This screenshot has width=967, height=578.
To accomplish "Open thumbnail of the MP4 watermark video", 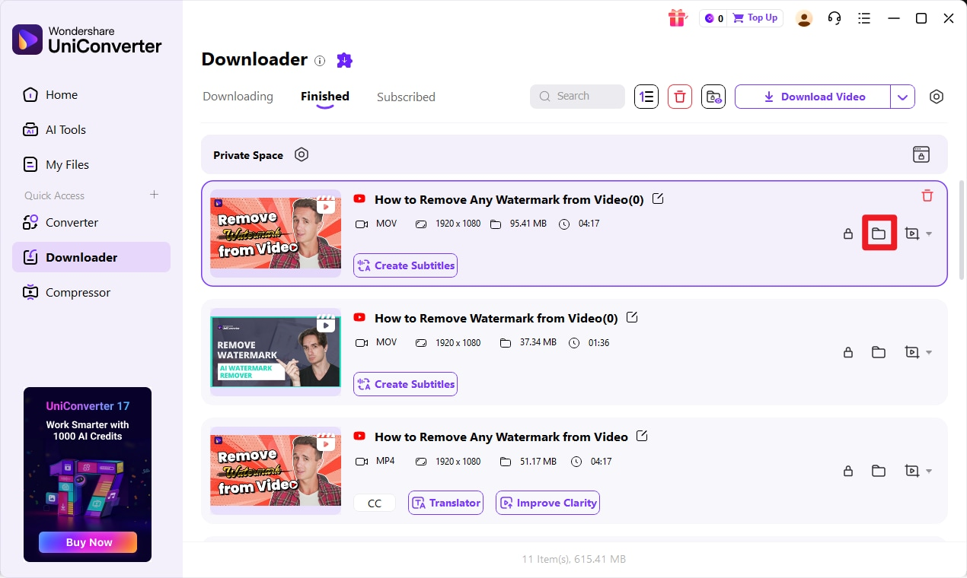I will click(276, 471).
